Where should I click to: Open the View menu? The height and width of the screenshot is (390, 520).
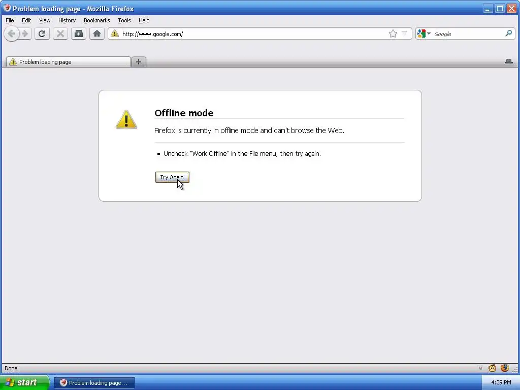[x=45, y=20]
